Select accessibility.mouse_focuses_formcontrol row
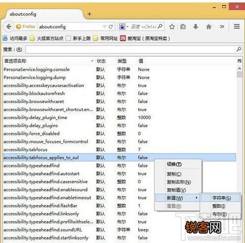 (119, 141)
